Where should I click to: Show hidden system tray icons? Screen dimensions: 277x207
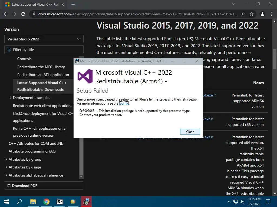pos(229,202)
